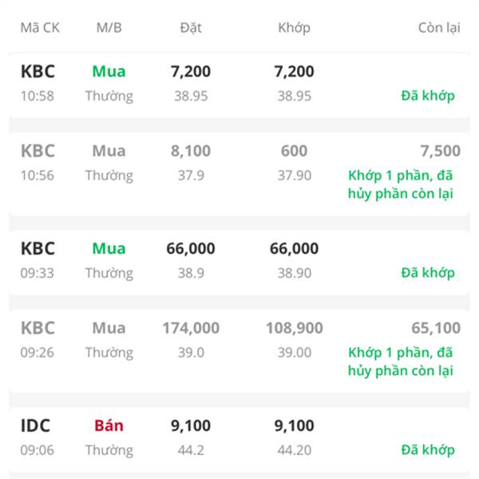Tap partial-fill status on 10:56 order
This screenshot has height=479, width=479.
coord(401,184)
